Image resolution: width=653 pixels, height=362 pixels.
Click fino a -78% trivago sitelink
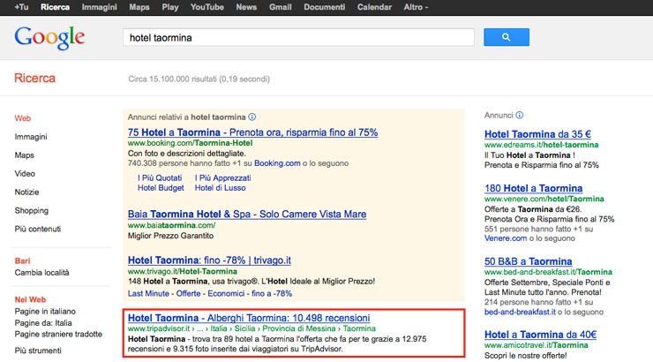[272, 293]
